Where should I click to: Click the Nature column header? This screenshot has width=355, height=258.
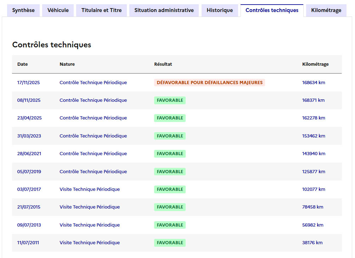coord(67,64)
